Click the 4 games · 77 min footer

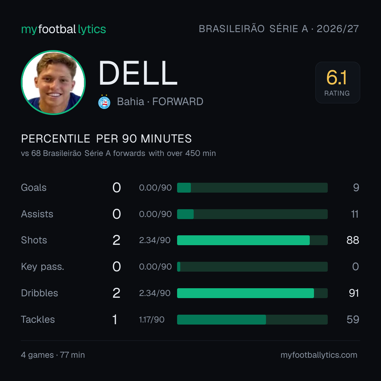pos(53,355)
